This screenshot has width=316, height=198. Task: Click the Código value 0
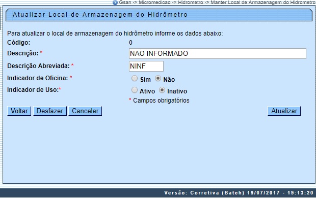click(x=130, y=43)
